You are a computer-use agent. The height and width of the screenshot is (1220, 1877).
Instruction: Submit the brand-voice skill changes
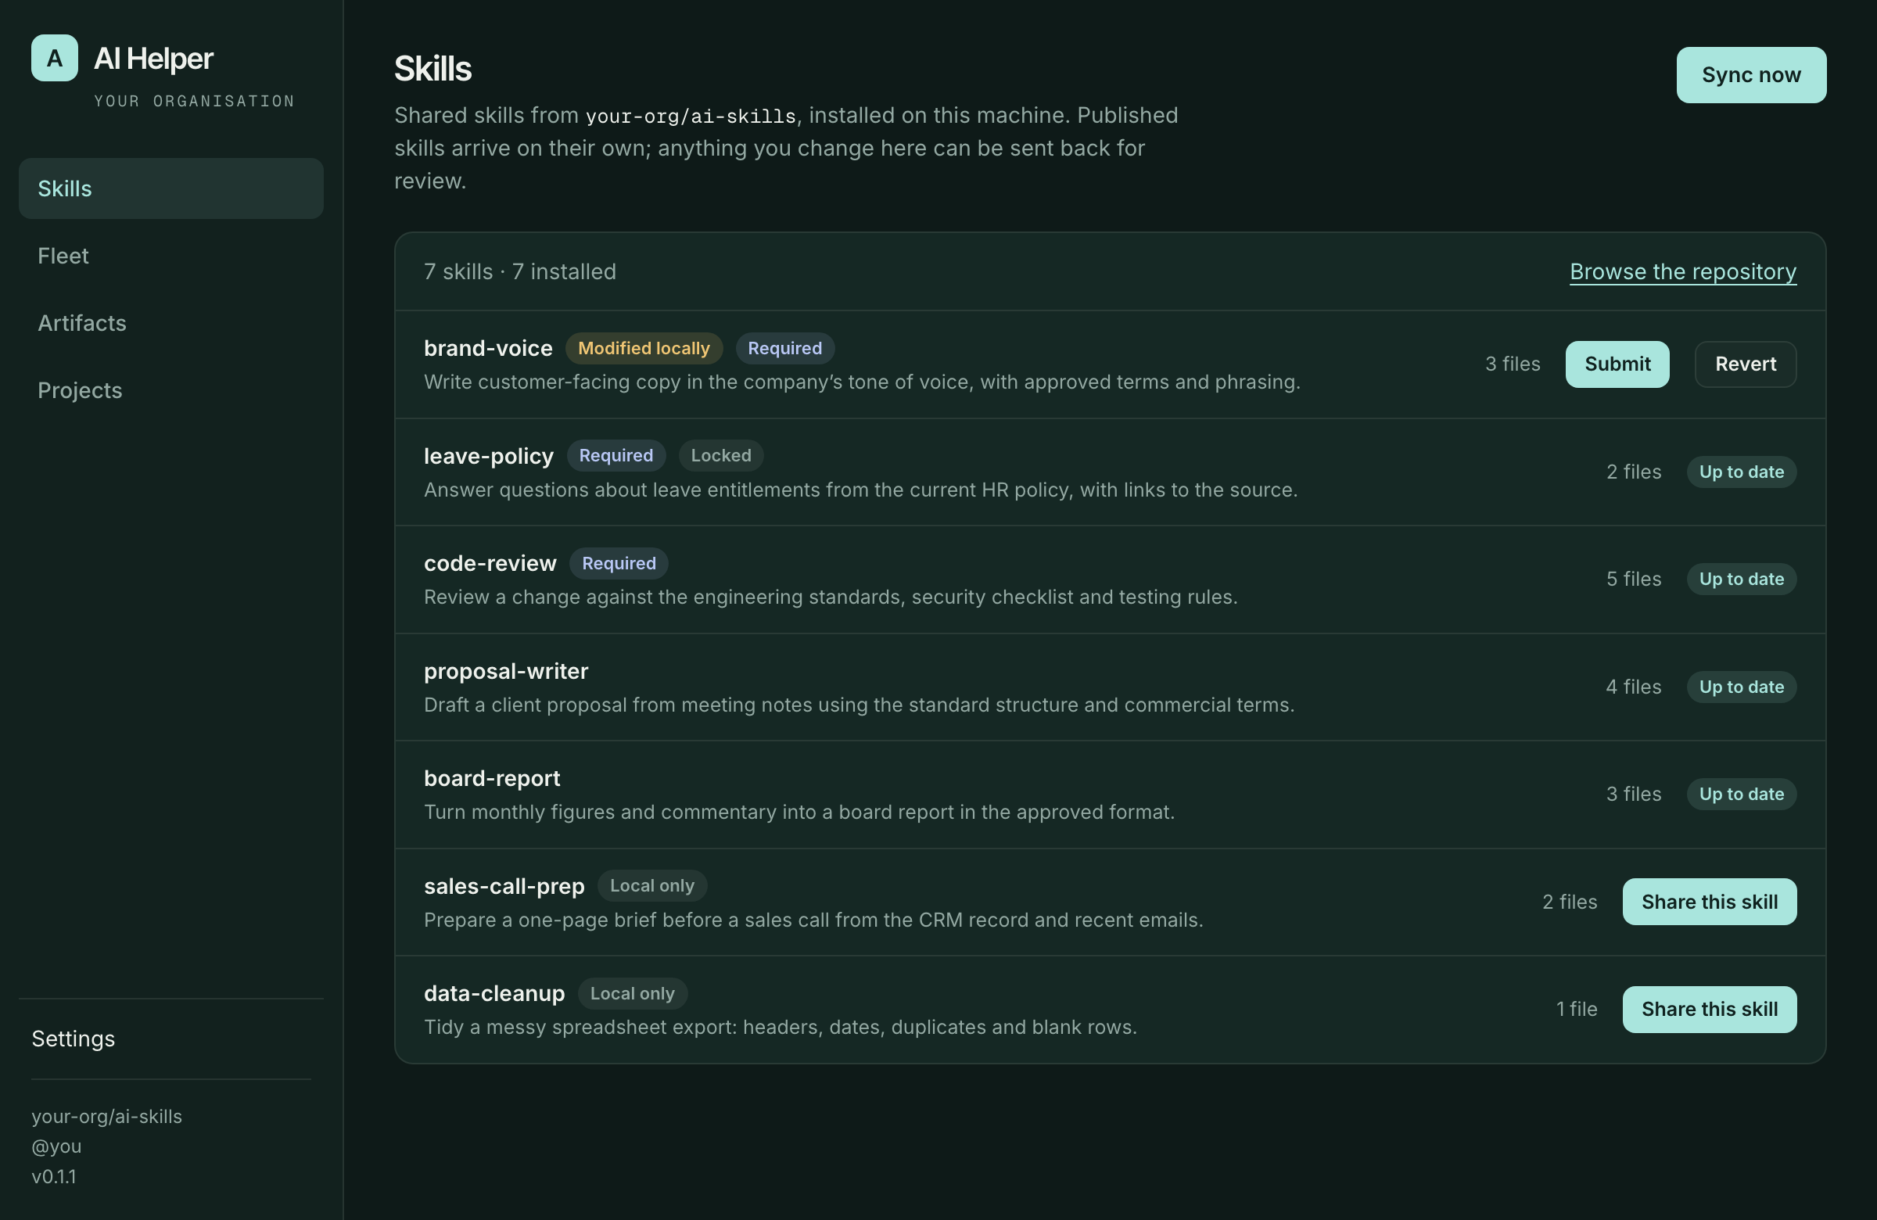(1617, 364)
